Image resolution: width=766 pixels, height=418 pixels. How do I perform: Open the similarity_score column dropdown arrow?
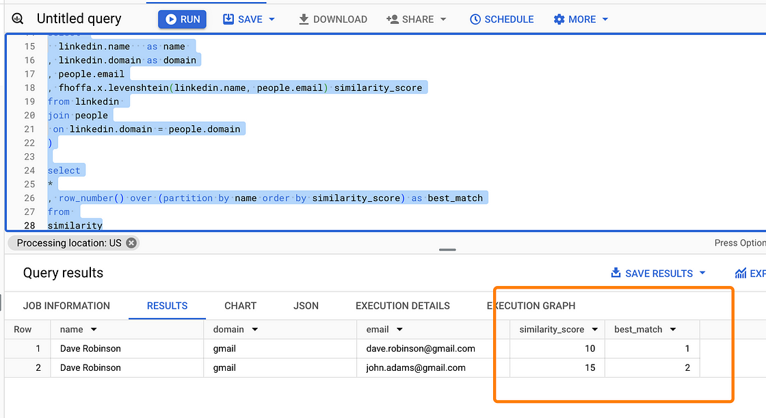pos(594,330)
